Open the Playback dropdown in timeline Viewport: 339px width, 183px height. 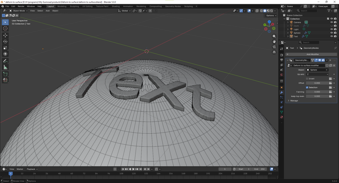[x=32, y=169]
